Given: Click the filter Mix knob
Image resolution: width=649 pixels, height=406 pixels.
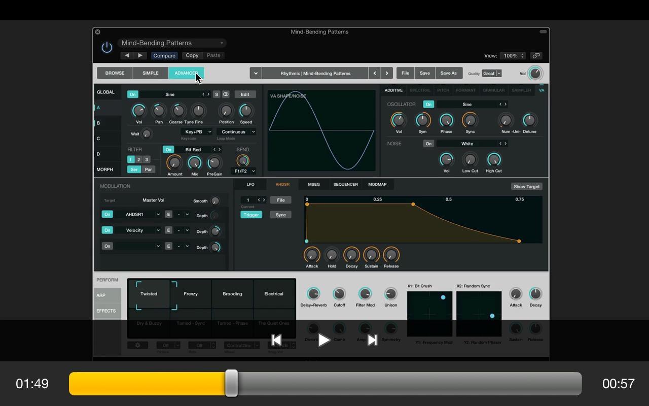Looking at the screenshot, I should tap(194, 162).
